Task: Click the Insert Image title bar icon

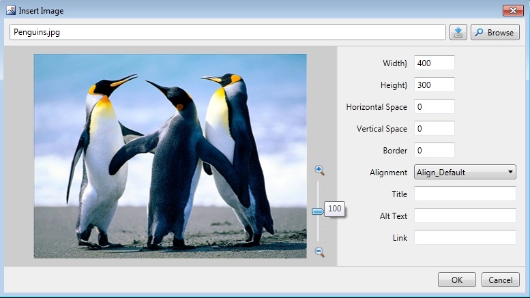Action: (10, 10)
